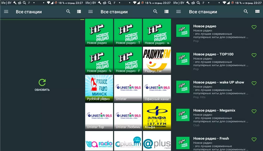Select Новое радио - Fresh list title

click(211, 138)
